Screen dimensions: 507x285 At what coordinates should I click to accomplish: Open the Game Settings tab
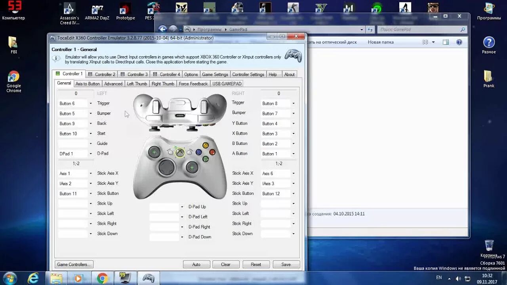[x=215, y=74]
